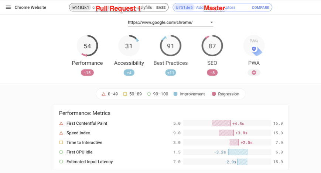Click the PWA category label

(x=254, y=63)
